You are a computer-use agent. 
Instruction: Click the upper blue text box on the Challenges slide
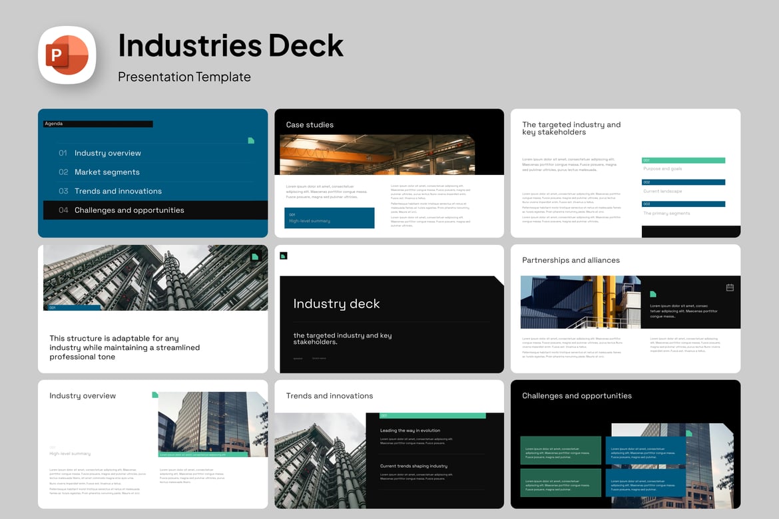coord(646,451)
